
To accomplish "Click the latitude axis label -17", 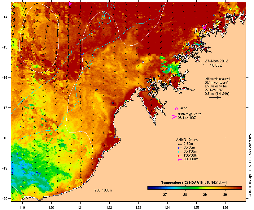I will (x=5, y=108).
